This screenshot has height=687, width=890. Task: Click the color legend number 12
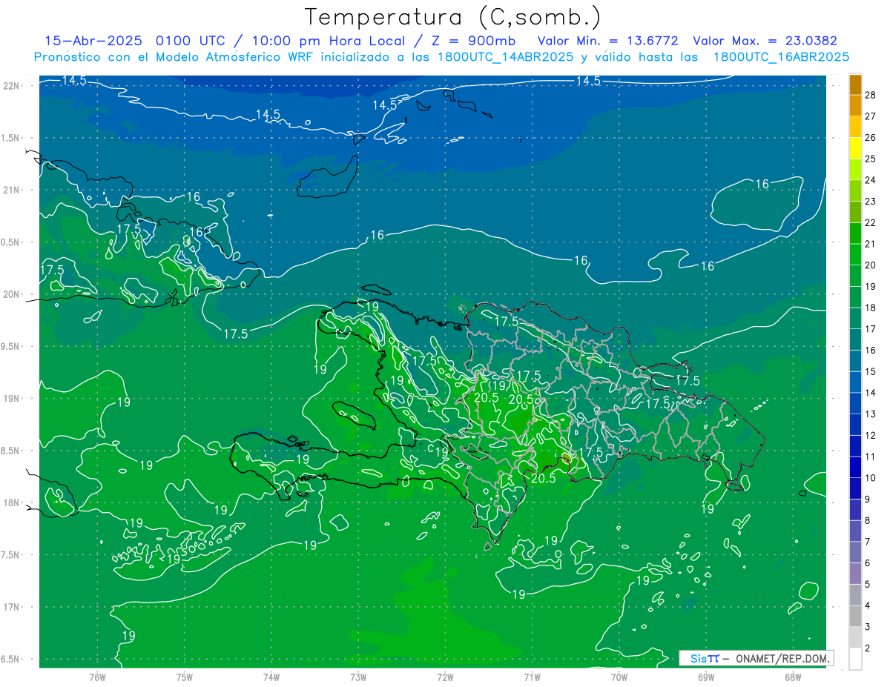click(x=871, y=436)
